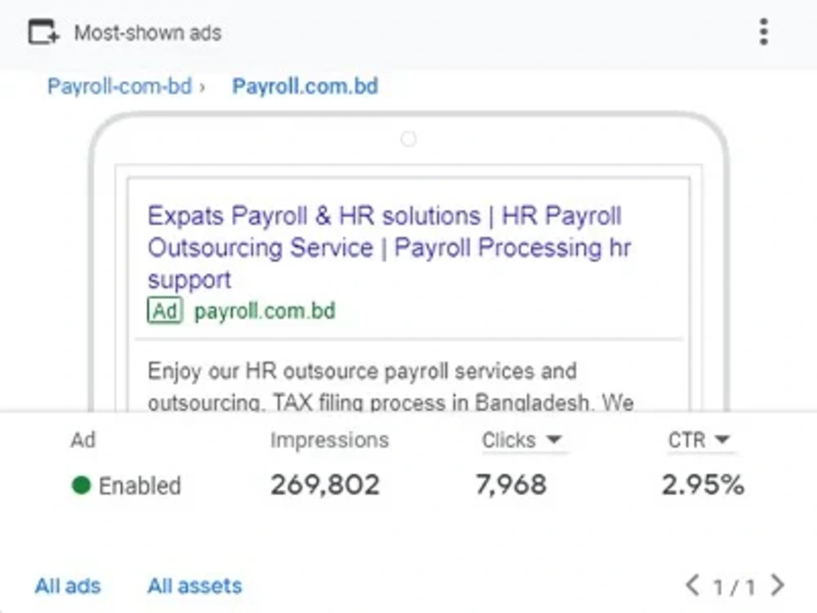
Task: Open the three-dot more options menu
Action: coord(763,33)
